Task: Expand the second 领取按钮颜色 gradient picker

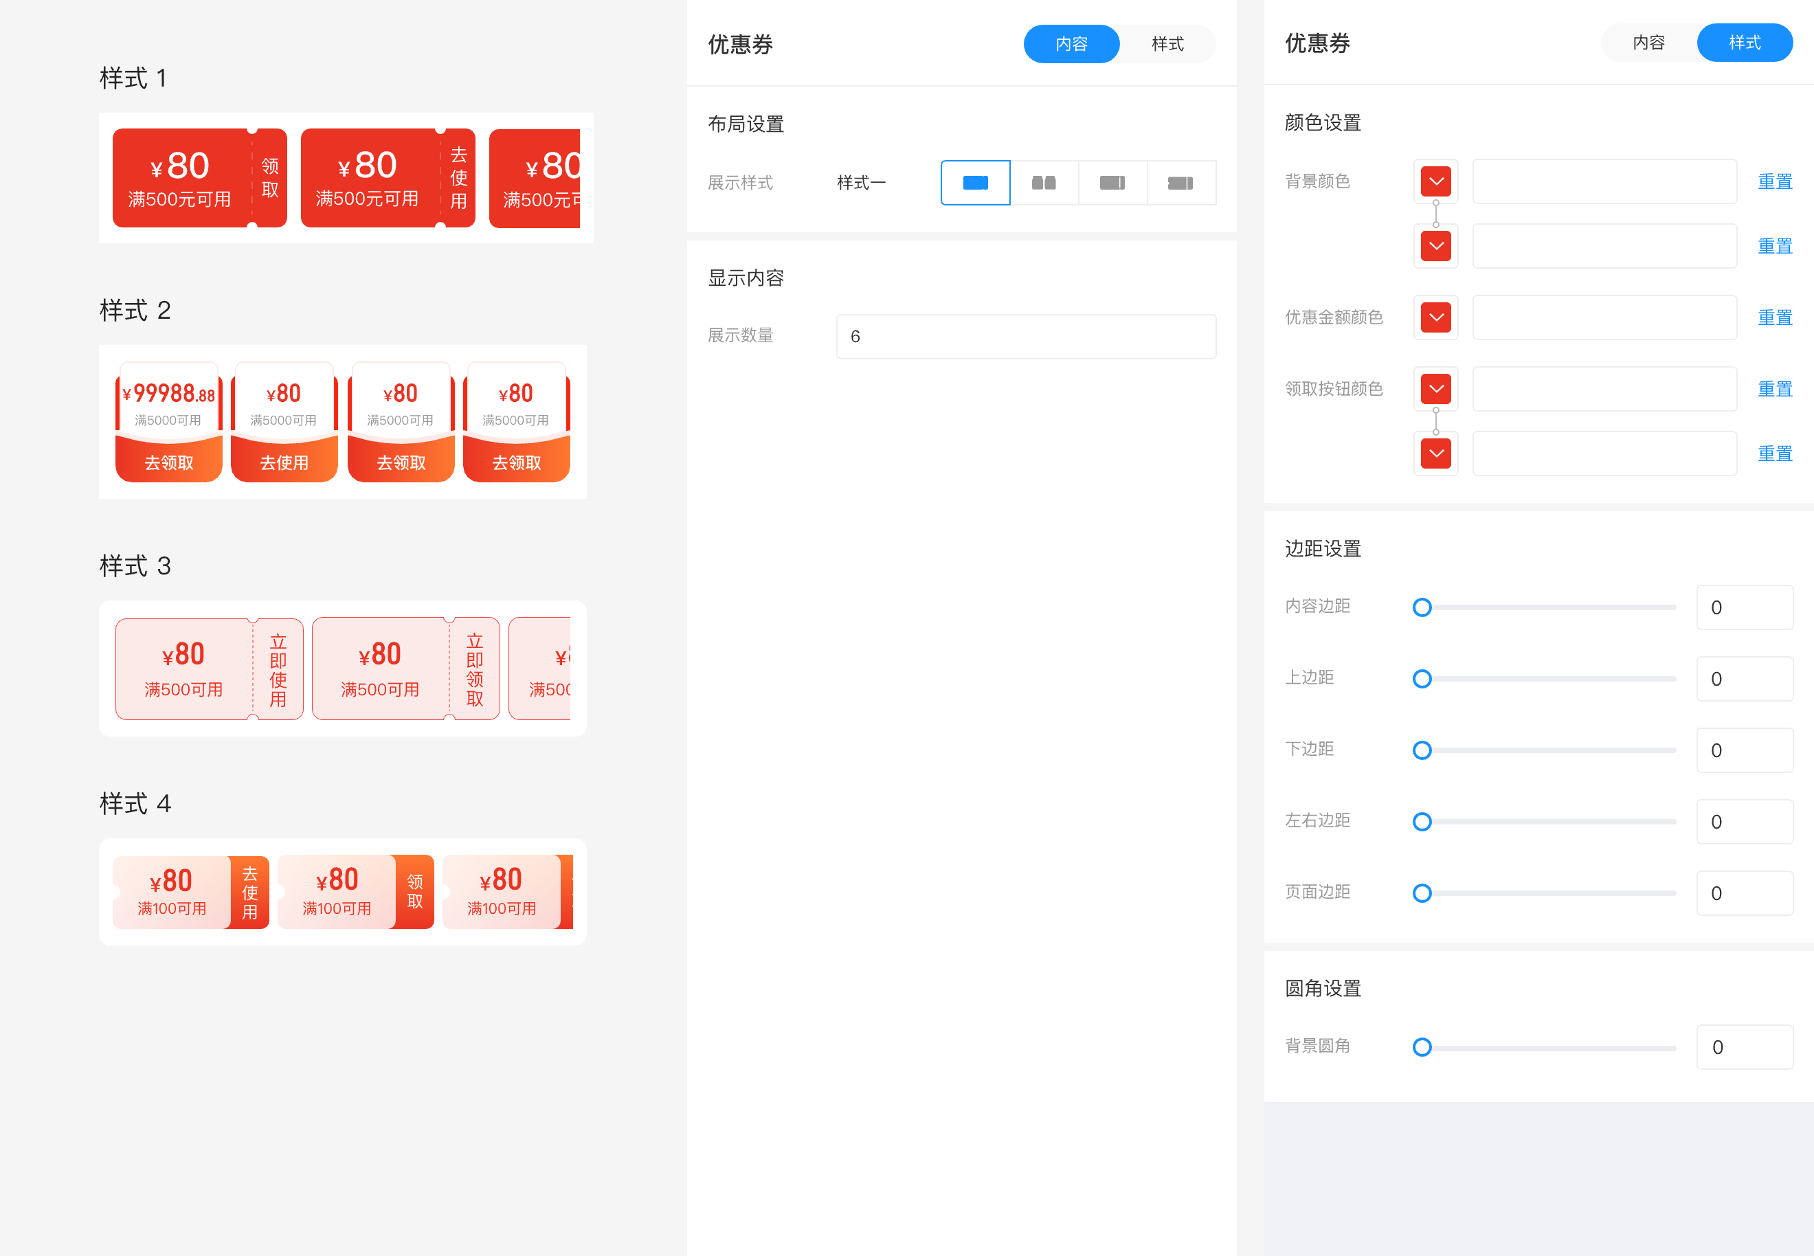Action: pyautogui.click(x=1435, y=453)
